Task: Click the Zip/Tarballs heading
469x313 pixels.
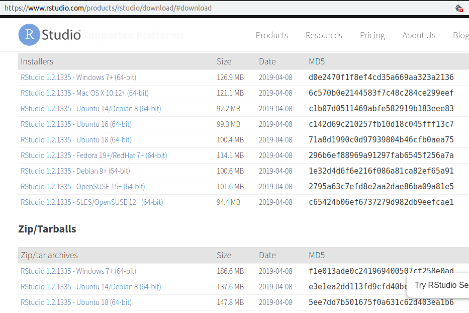Action: point(47,229)
